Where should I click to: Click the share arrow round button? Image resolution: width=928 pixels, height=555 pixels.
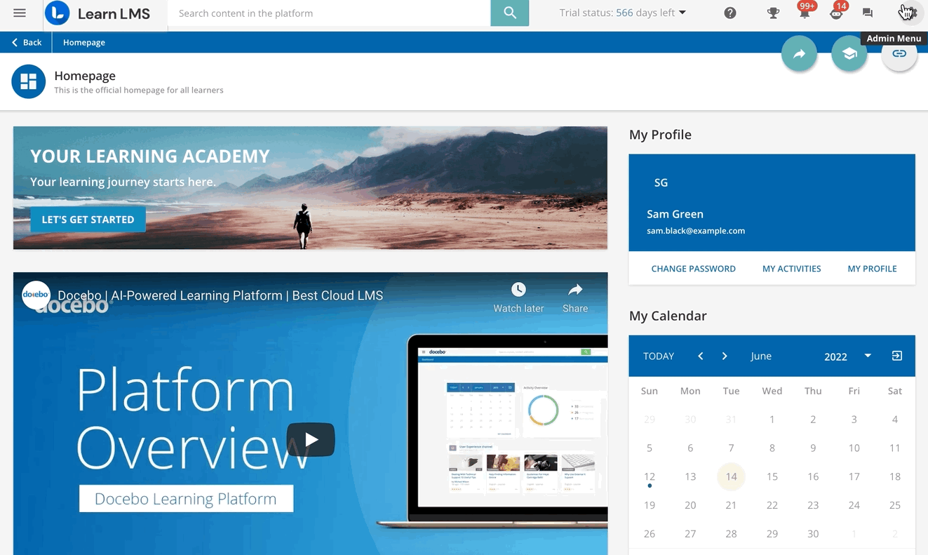click(800, 54)
